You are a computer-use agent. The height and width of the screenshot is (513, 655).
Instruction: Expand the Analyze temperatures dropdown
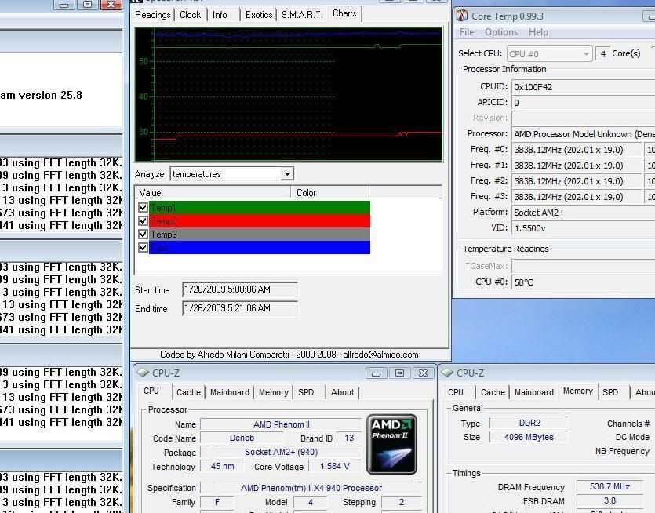(287, 174)
